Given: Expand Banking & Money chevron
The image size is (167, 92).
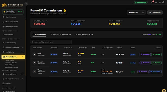Looking at the screenshot, I should pos(22,74).
